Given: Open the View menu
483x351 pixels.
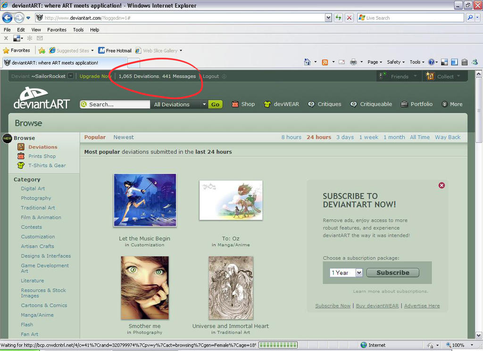Looking at the screenshot, I should click(x=36, y=30).
